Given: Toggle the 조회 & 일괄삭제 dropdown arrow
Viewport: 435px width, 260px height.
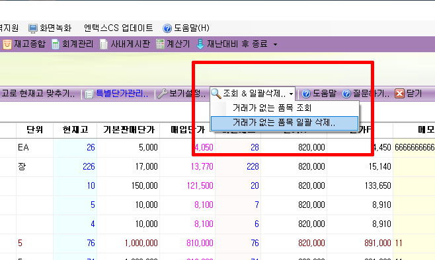Looking at the screenshot, I should click(x=291, y=94).
